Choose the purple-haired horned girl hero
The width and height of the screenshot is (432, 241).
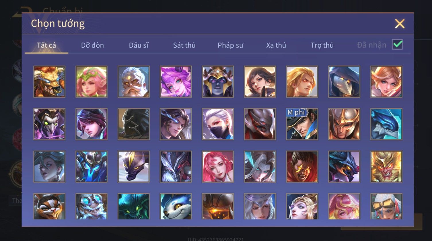[x=176, y=81]
